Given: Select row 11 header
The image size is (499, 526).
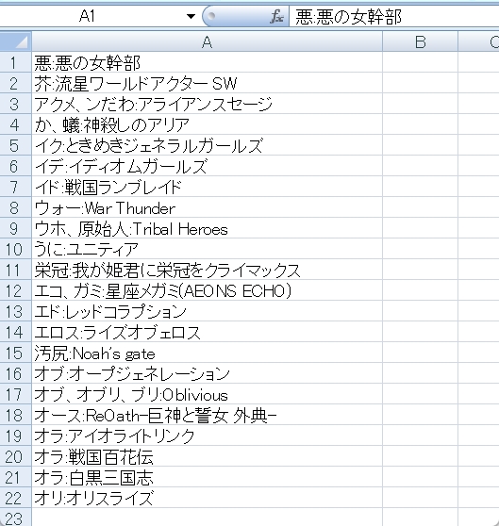Looking at the screenshot, I should (15, 270).
